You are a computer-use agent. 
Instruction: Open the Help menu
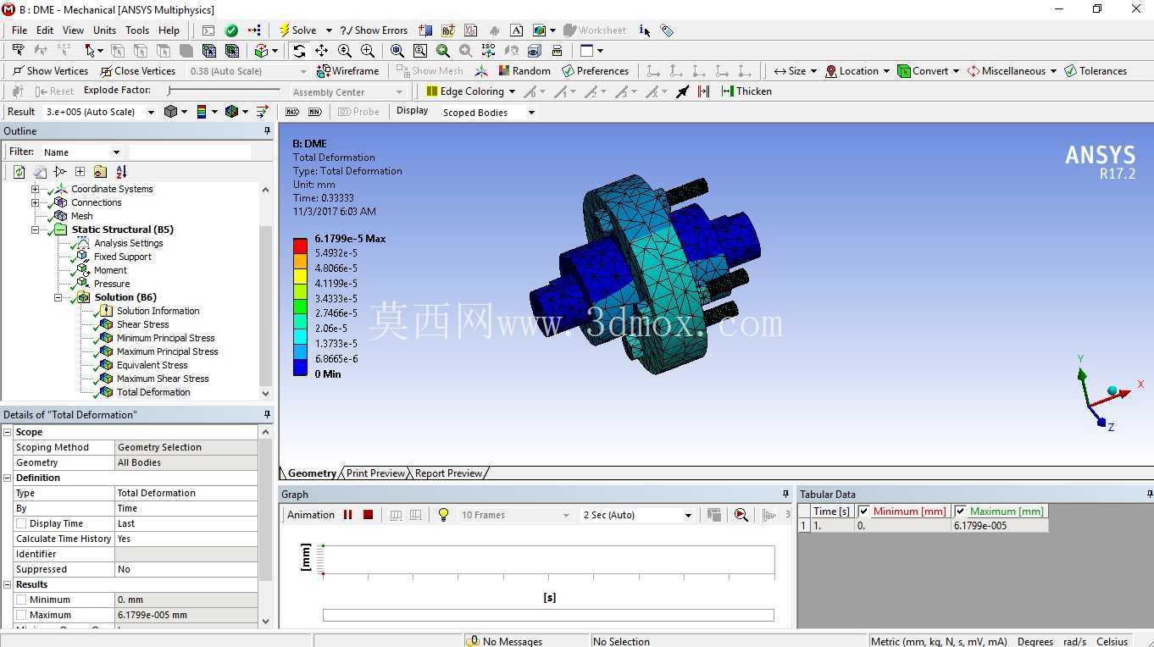point(169,30)
